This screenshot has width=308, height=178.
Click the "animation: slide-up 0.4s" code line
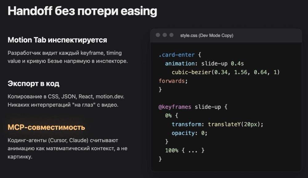pyautogui.click(x=204, y=64)
